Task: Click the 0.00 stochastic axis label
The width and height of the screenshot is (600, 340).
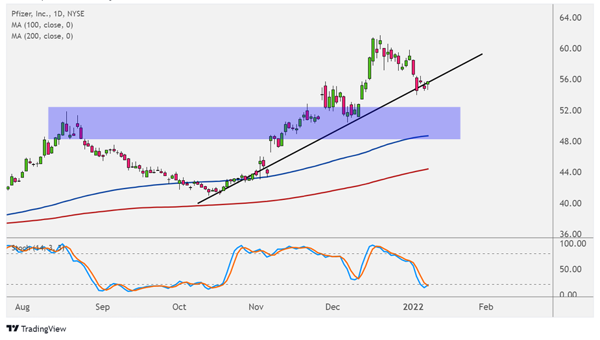Action: point(568,295)
